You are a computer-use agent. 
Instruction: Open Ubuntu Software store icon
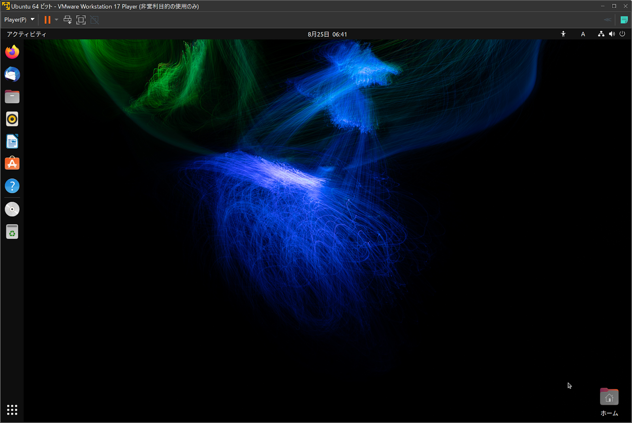pyautogui.click(x=12, y=164)
